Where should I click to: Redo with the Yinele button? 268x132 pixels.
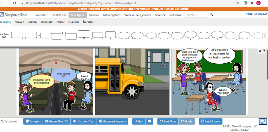(x=187, y=121)
